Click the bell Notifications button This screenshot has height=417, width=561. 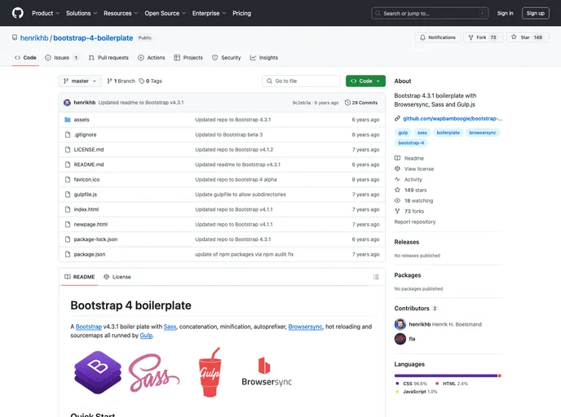click(438, 37)
